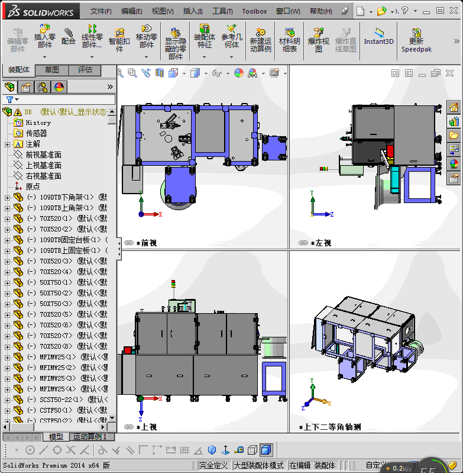Open the 文件(F) menu
This screenshot has width=463, height=473.
tap(101, 11)
